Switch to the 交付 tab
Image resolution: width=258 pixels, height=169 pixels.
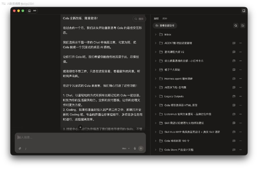pos(156,19)
